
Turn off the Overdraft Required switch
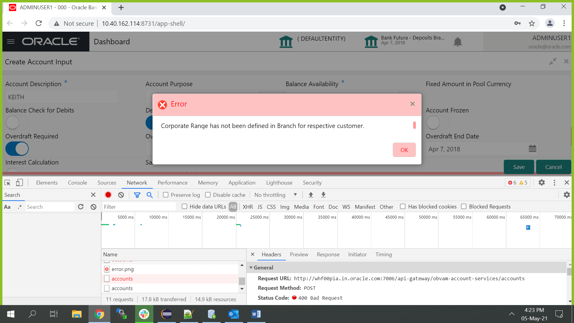[x=17, y=149]
